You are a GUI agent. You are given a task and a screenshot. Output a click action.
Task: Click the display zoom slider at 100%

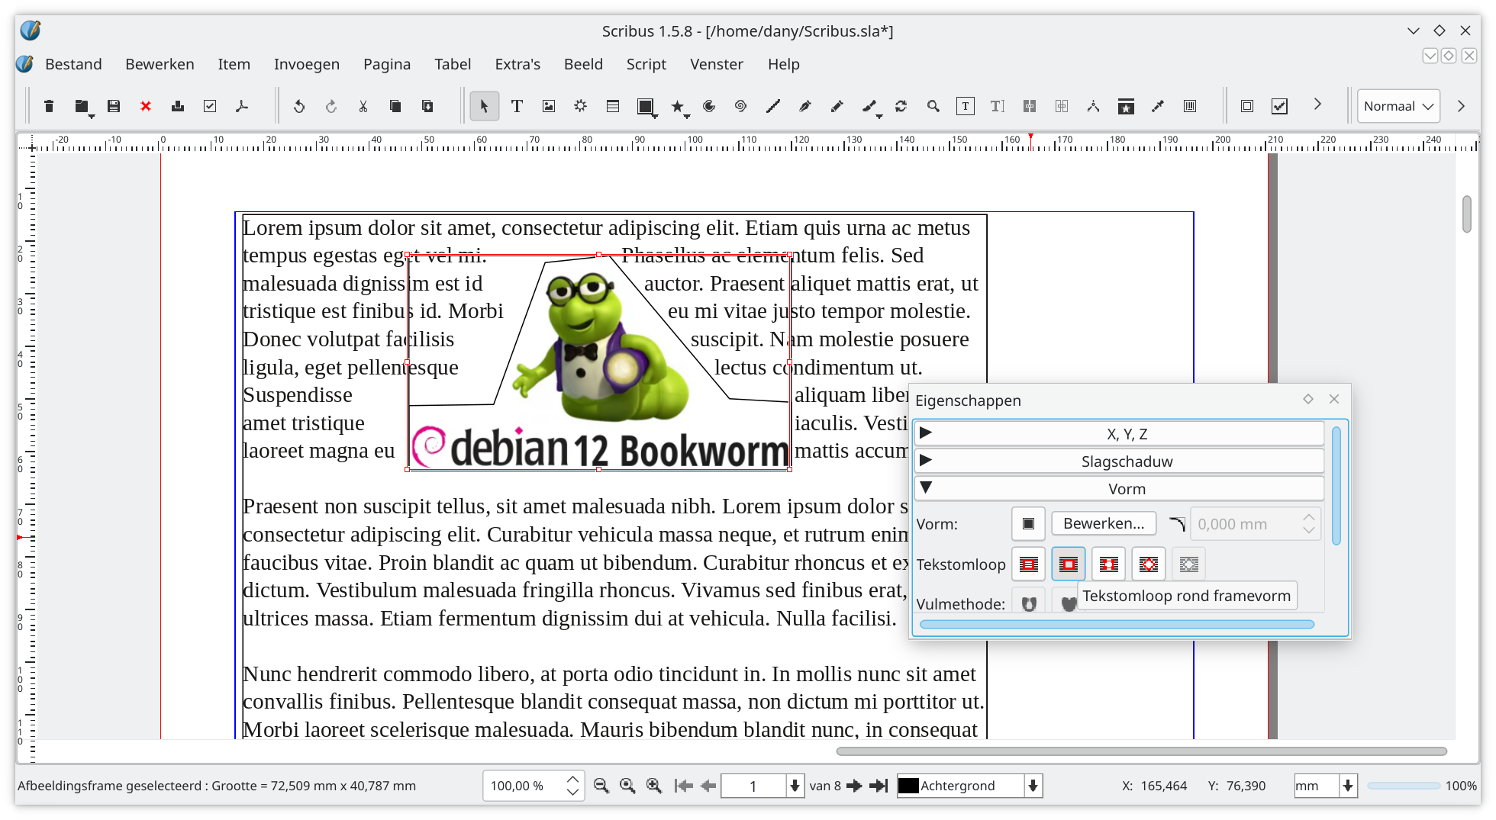coord(1404,786)
